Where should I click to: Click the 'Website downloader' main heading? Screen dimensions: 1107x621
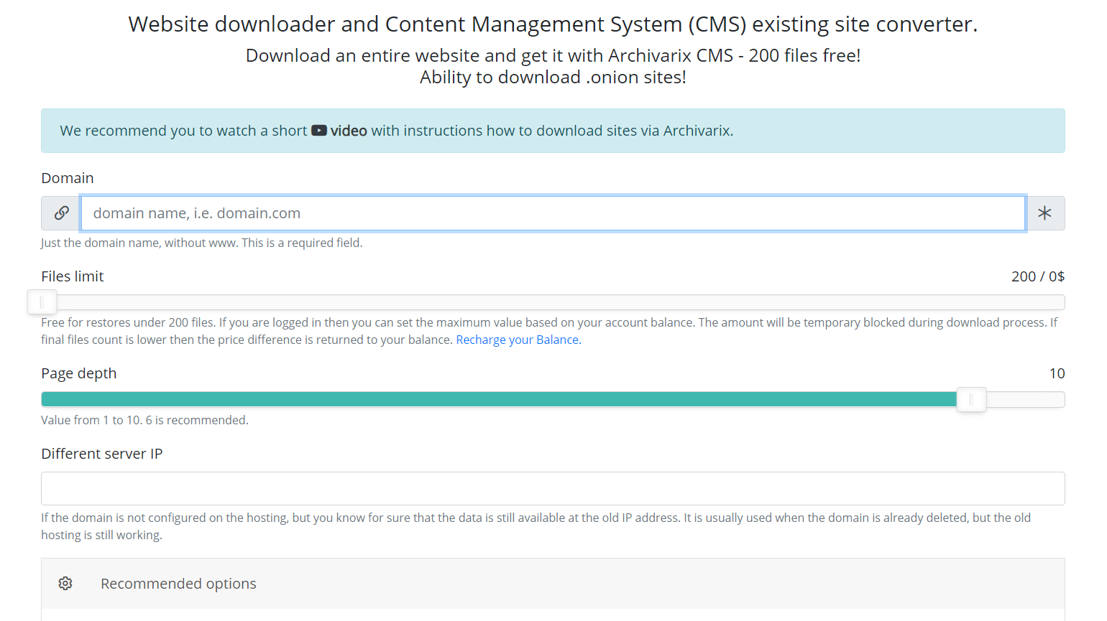tap(553, 24)
